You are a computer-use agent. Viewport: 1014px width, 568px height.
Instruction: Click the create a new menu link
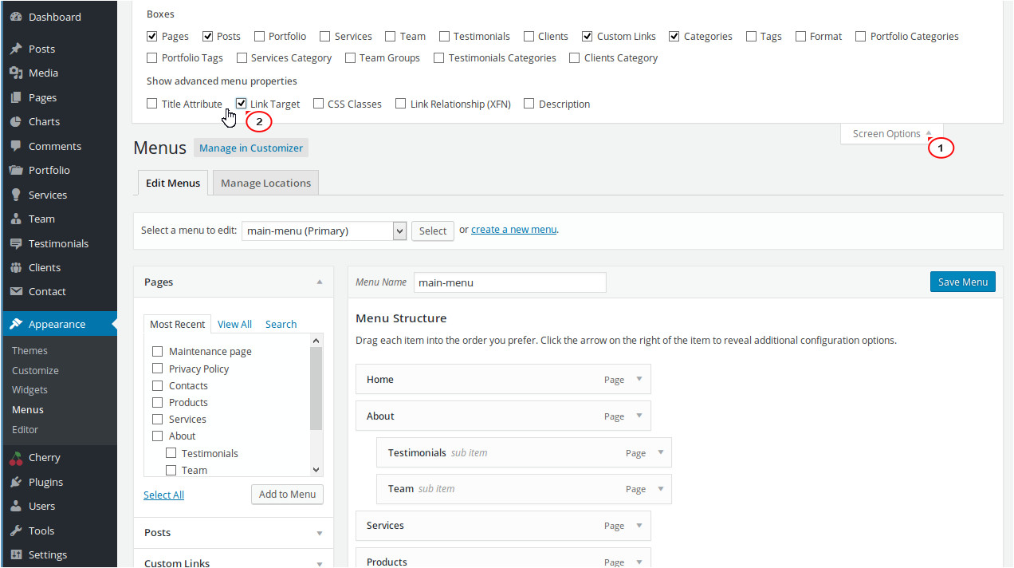point(513,230)
